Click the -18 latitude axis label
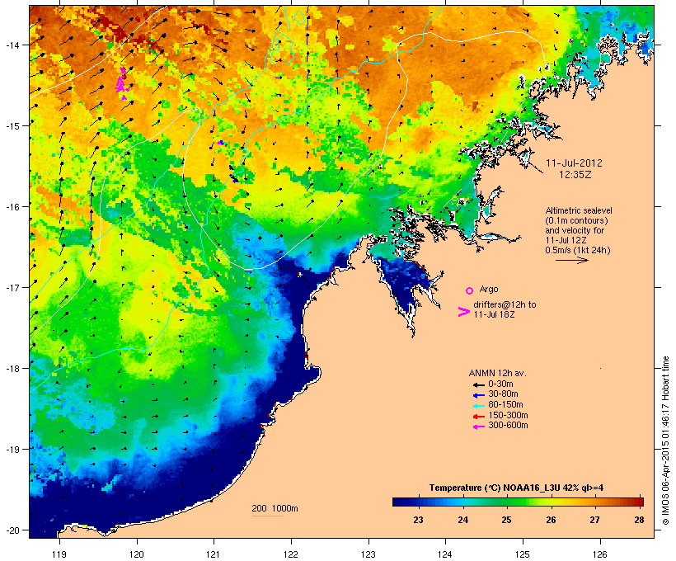676x561 pixels. (12, 368)
